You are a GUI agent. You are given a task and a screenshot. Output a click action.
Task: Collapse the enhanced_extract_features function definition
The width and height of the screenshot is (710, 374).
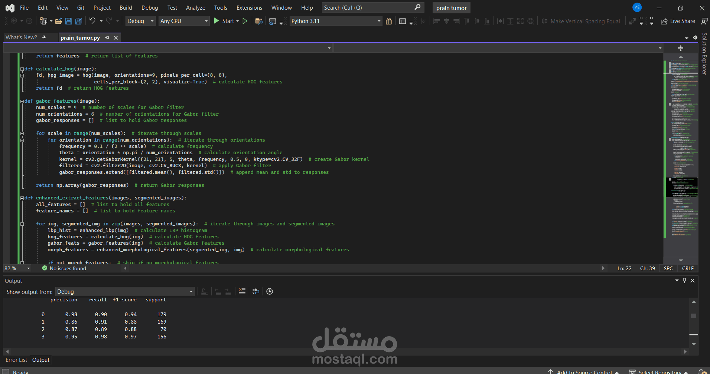click(x=22, y=198)
